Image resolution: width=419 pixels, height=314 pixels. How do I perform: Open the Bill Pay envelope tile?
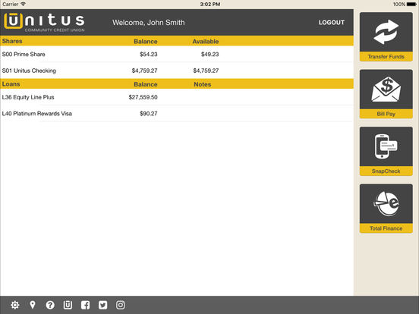[386, 94]
